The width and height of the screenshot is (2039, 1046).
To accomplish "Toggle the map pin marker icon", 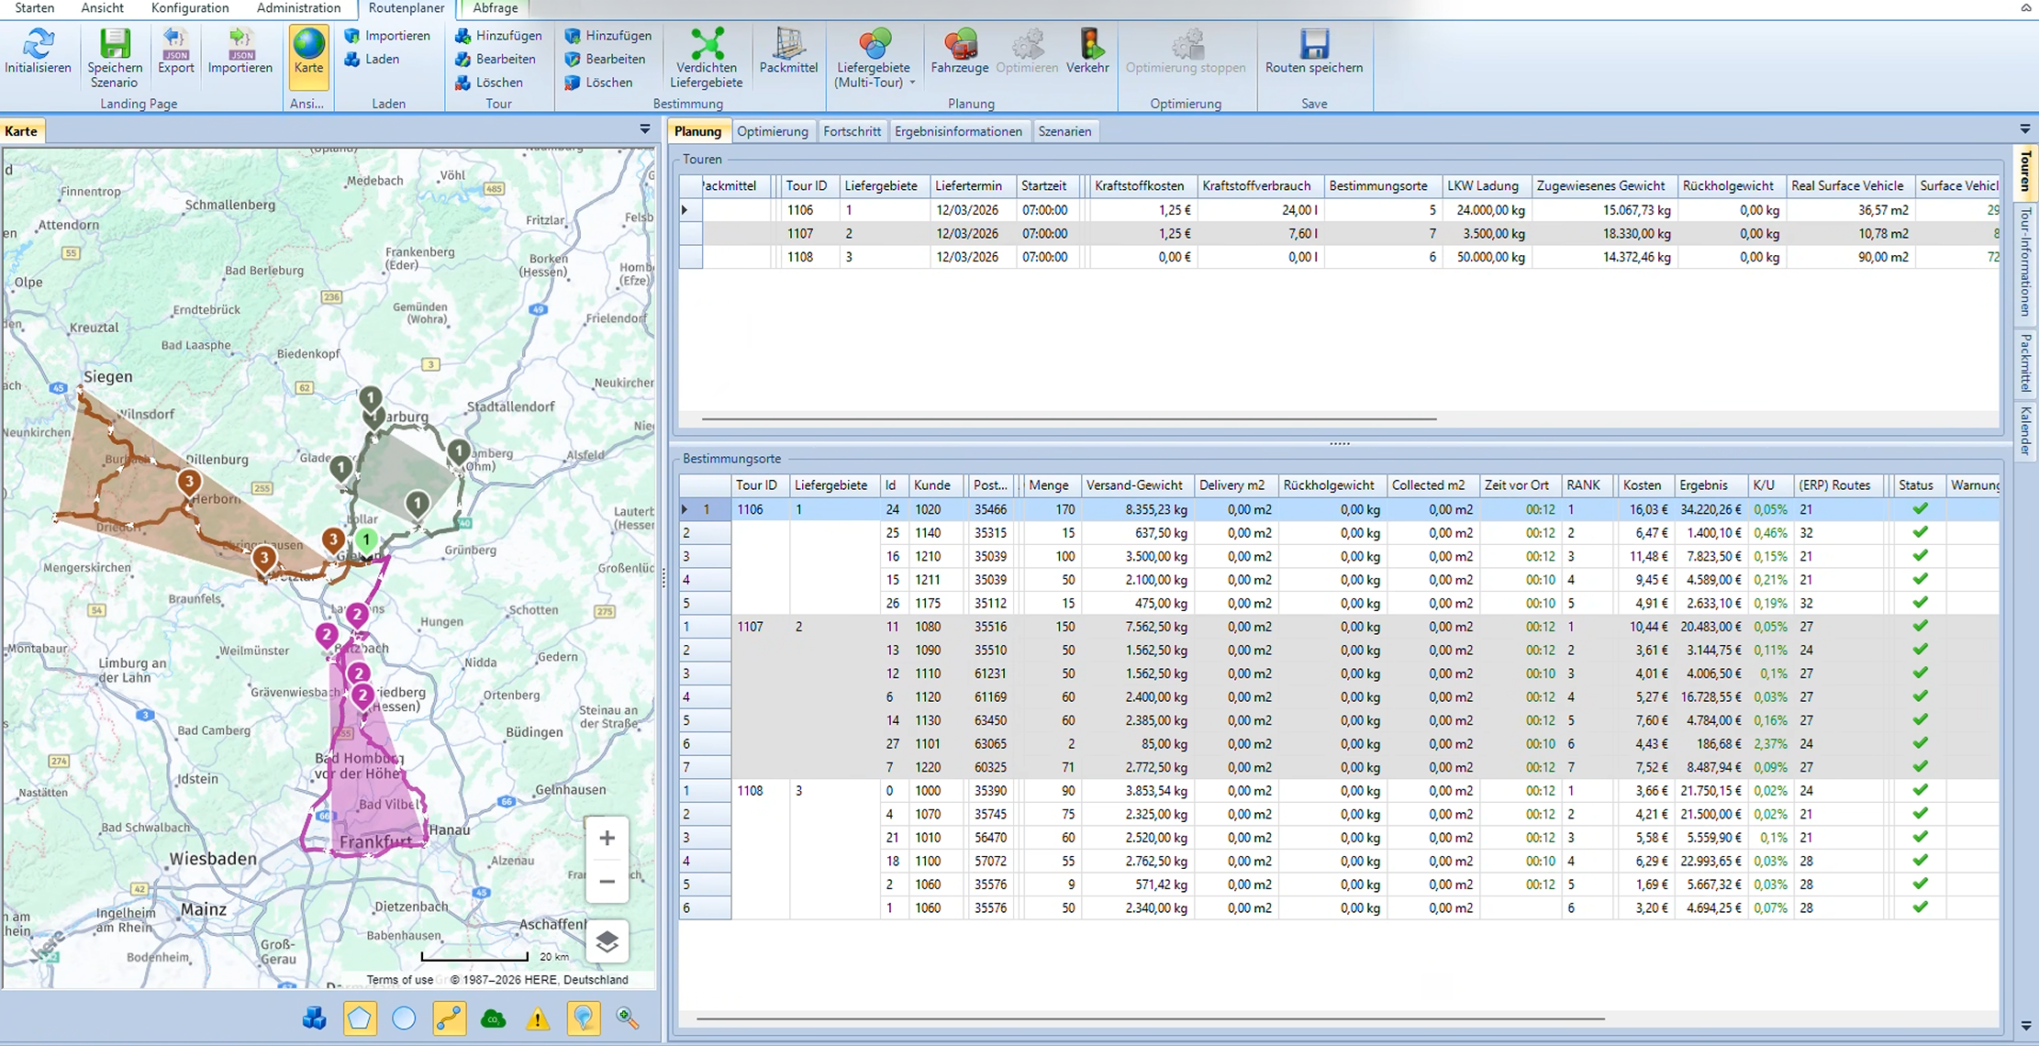I will tap(584, 1018).
